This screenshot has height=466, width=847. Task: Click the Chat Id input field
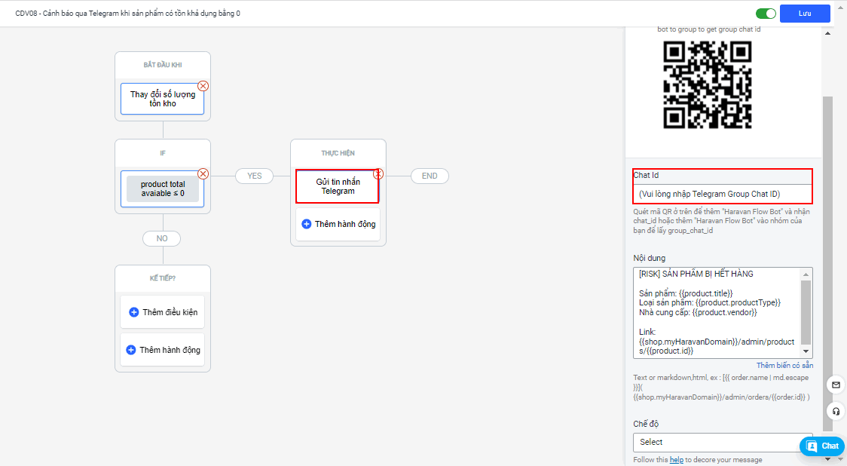coord(722,194)
